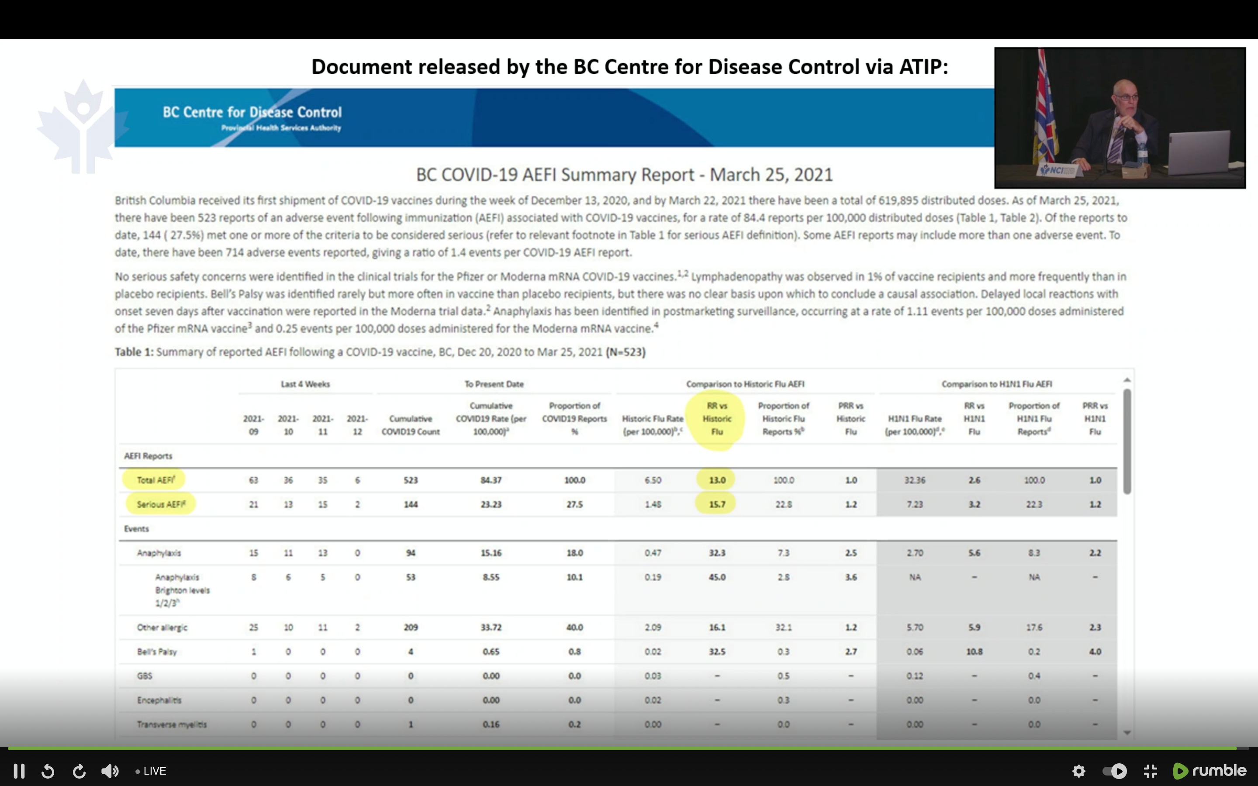Open the Rumble logo link

(1210, 770)
